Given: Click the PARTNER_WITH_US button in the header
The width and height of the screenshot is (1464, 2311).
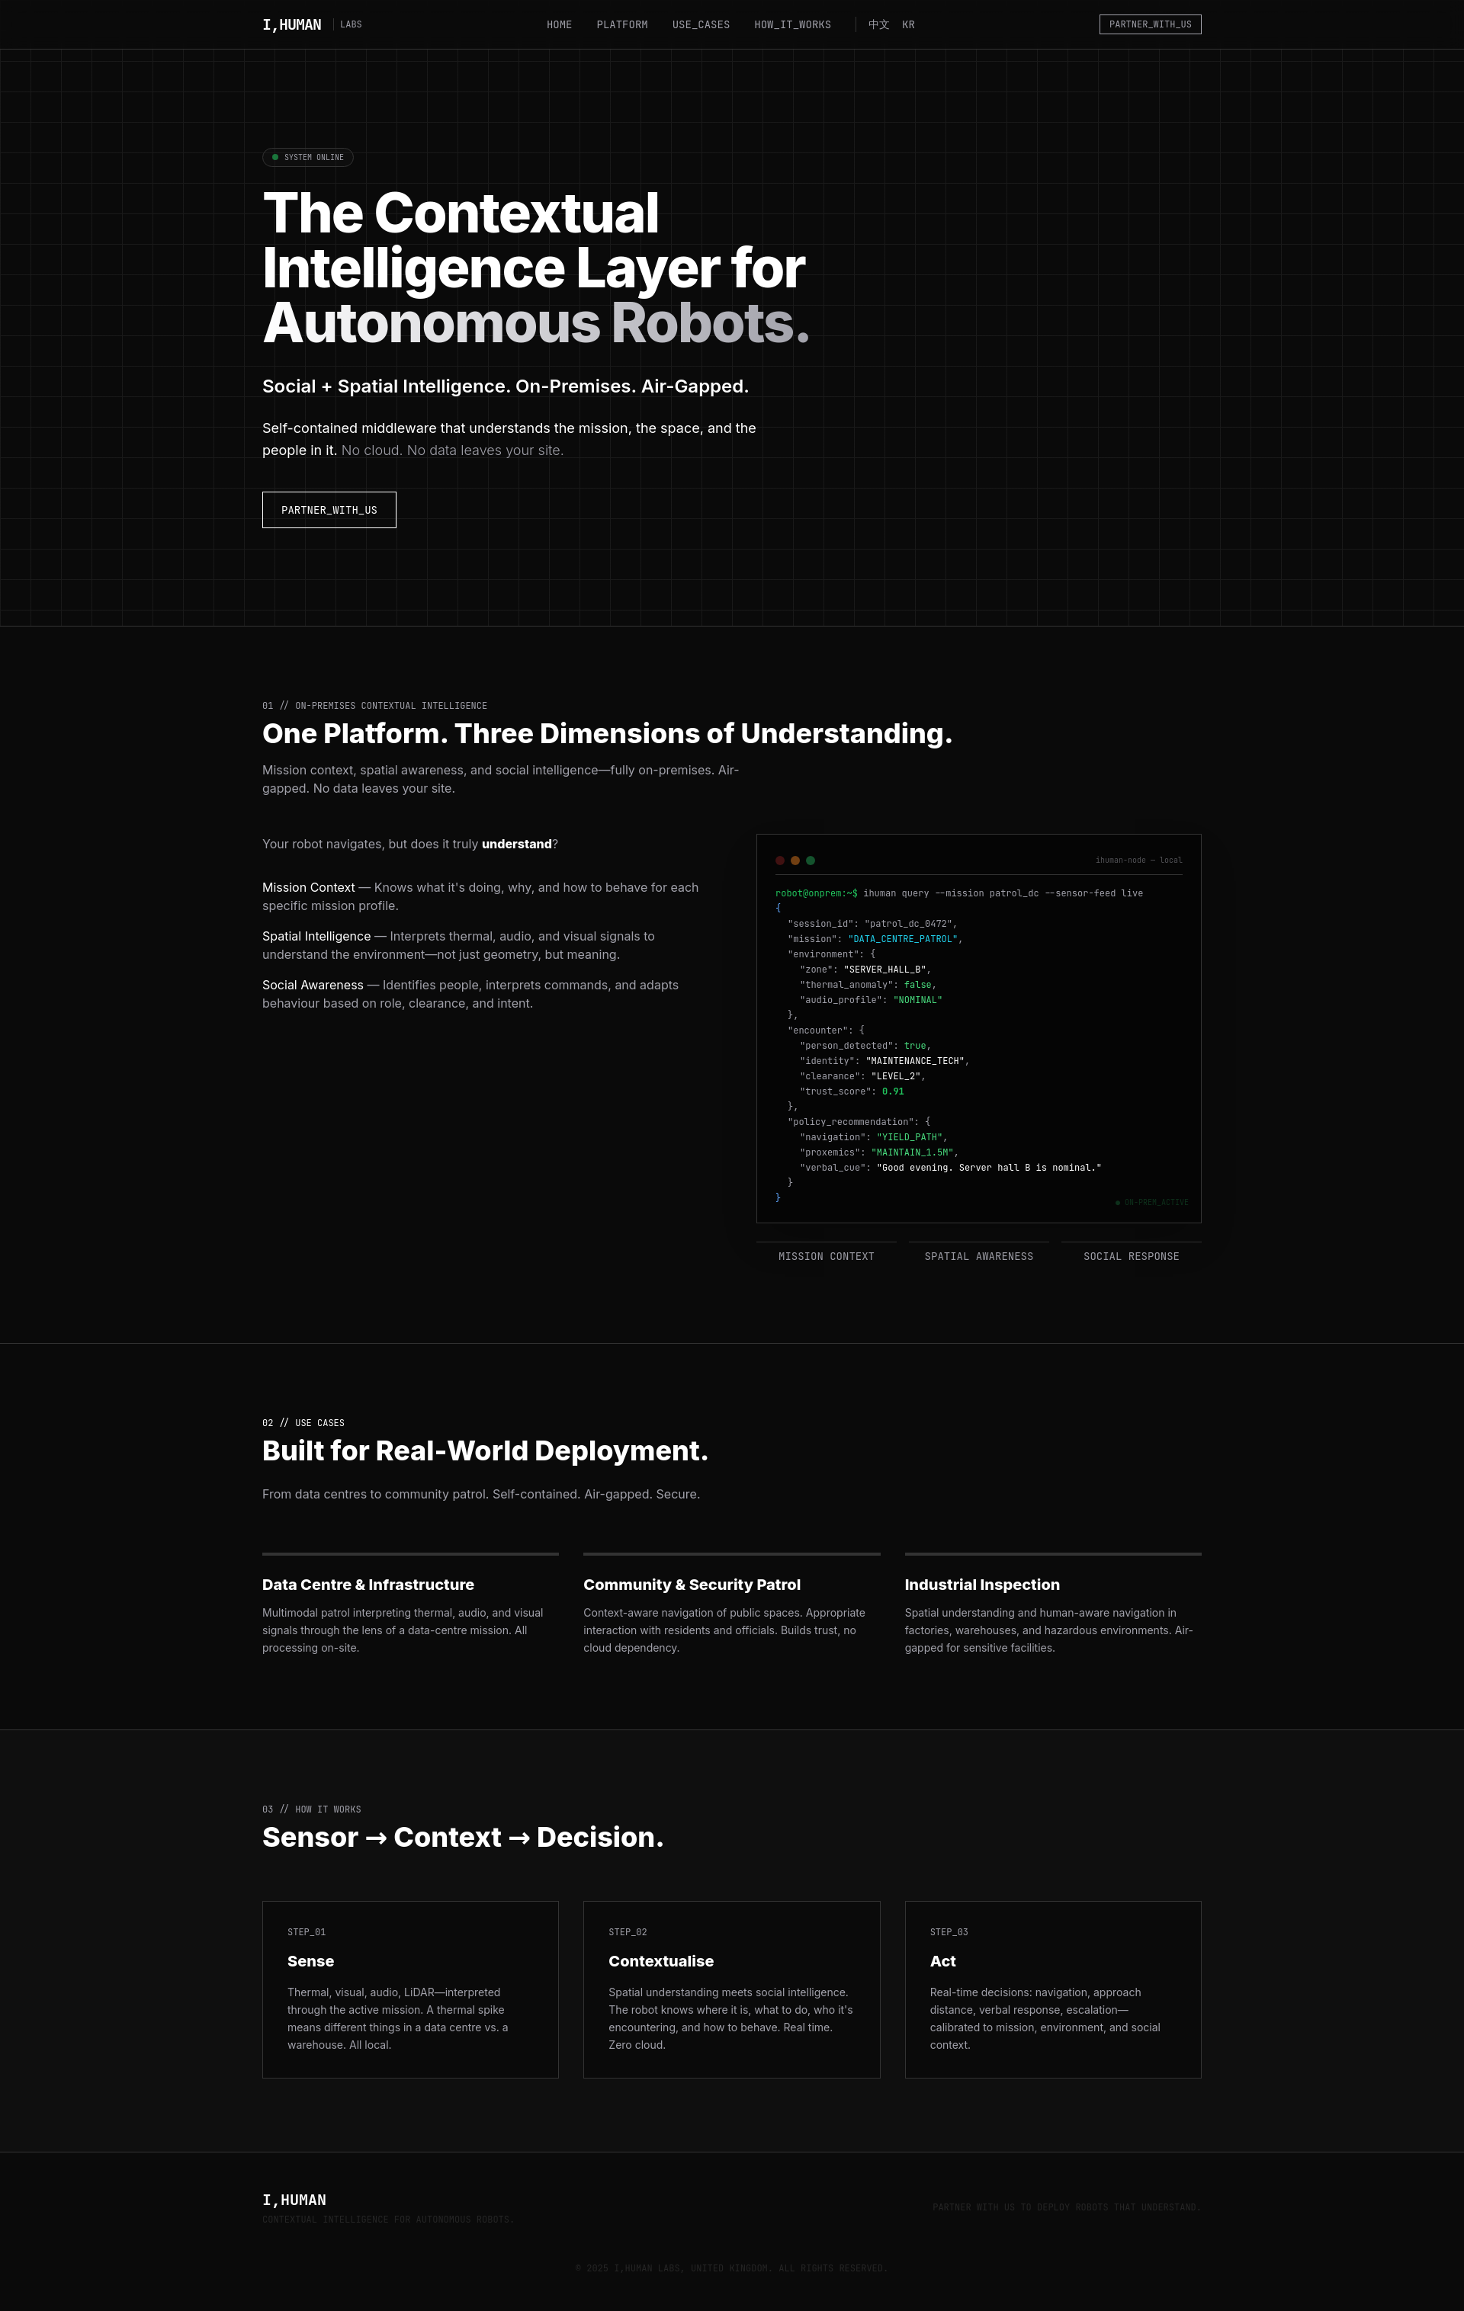Looking at the screenshot, I should click(1150, 25).
